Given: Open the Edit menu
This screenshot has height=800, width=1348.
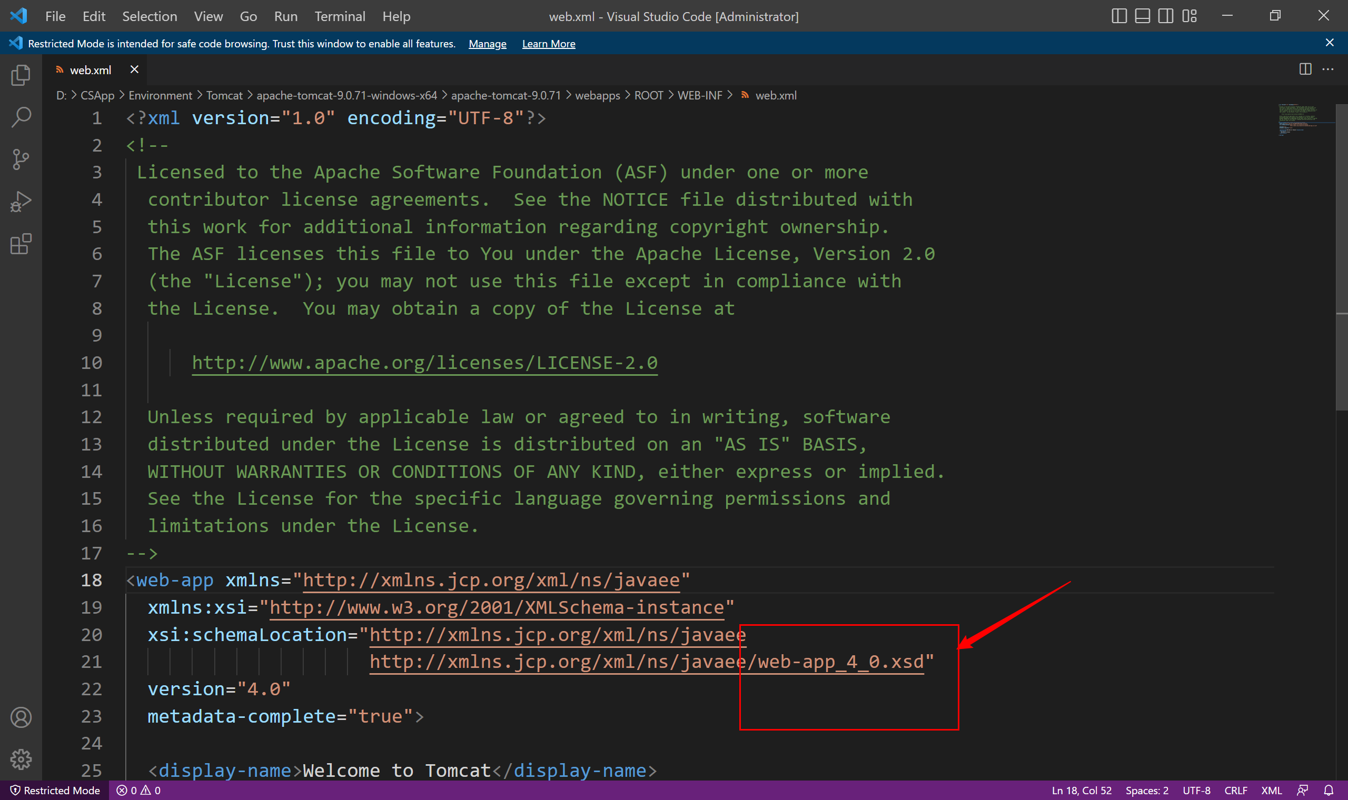Looking at the screenshot, I should pyautogui.click(x=94, y=16).
